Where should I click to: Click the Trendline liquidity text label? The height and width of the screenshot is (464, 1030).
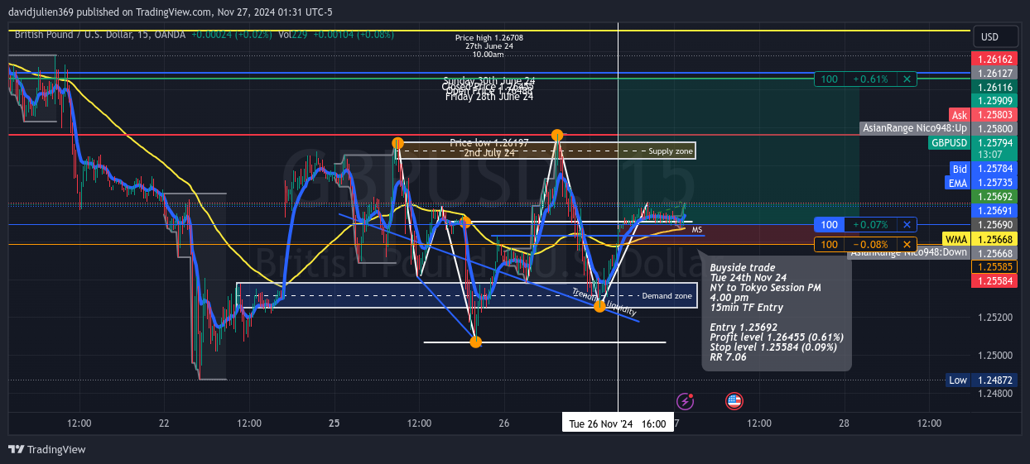coord(604,302)
